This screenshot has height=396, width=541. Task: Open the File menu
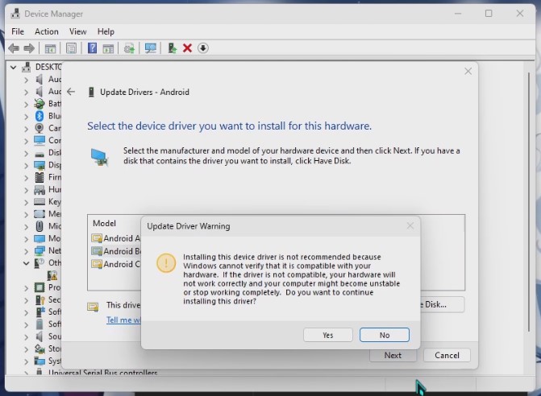(x=17, y=31)
